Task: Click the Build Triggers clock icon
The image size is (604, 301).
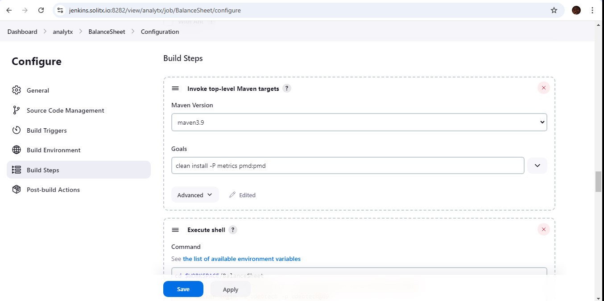Action: pyautogui.click(x=17, y=130)
